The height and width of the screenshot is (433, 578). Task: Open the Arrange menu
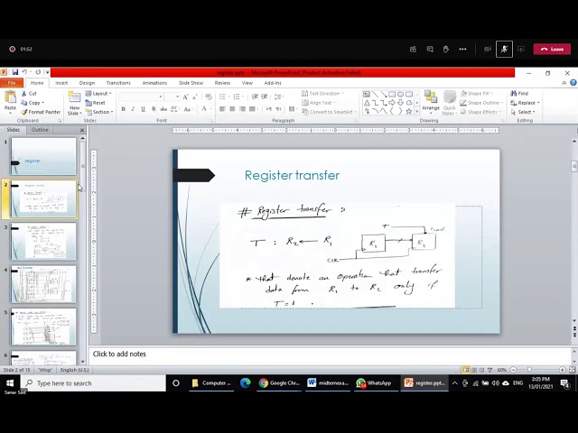(x=431, y=102)
